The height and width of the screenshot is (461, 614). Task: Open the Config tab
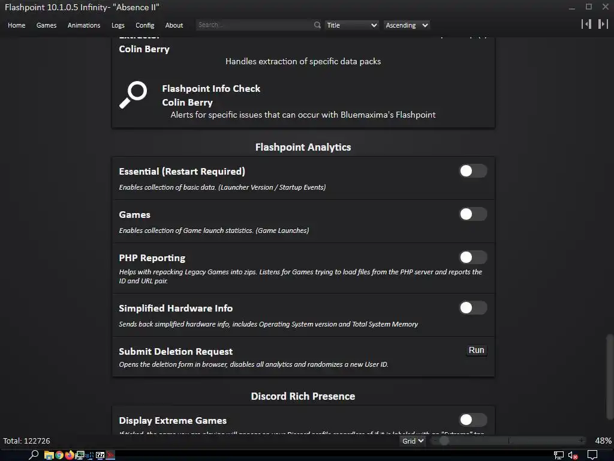(x=145, y=25)
